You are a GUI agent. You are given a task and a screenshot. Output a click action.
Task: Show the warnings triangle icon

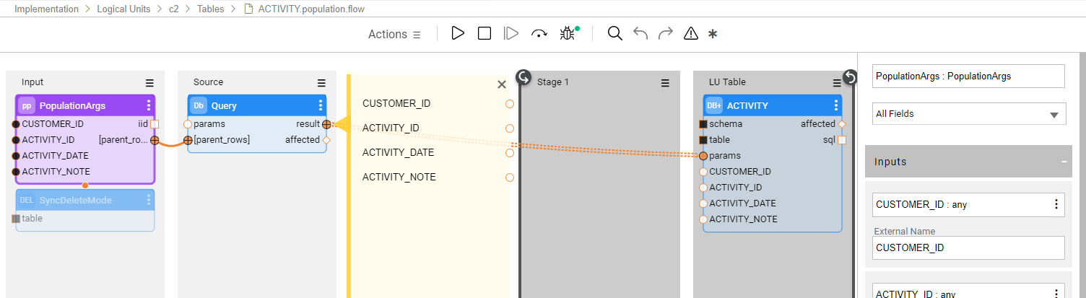coord(691,34)
